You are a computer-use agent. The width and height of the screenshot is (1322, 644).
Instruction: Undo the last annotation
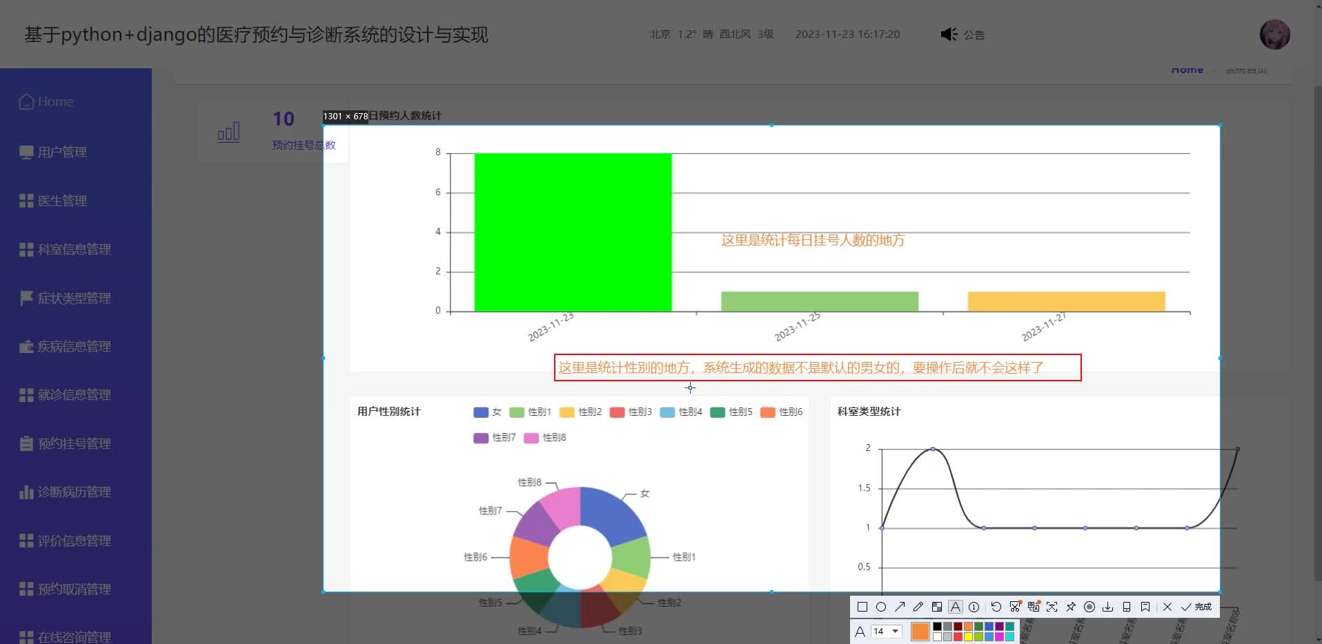[x=996, y=607]
